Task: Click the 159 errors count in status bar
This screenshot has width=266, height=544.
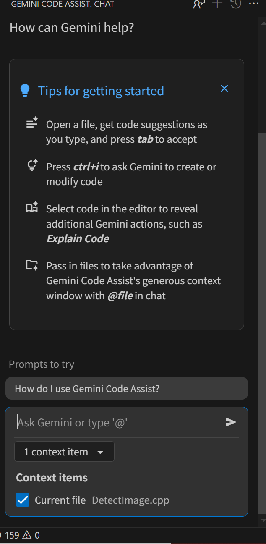Action: click(11, 535)
